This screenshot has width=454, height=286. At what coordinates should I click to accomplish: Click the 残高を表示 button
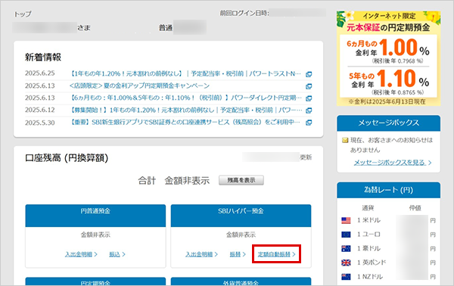[241, 180]
